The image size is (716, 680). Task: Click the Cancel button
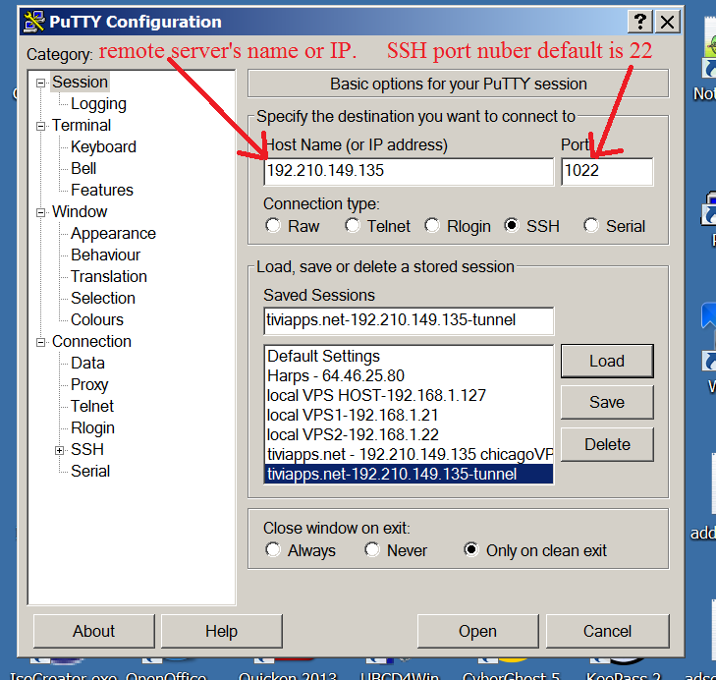point(607,631)
